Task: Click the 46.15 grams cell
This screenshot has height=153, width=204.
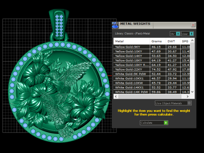Action: (x=158, y=47)
